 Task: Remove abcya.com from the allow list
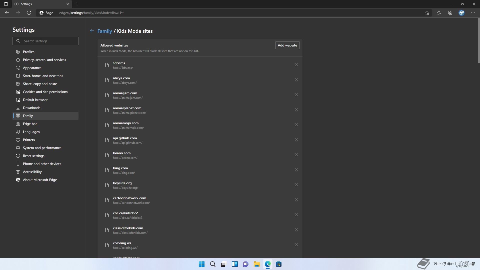[x=296, y=80]
